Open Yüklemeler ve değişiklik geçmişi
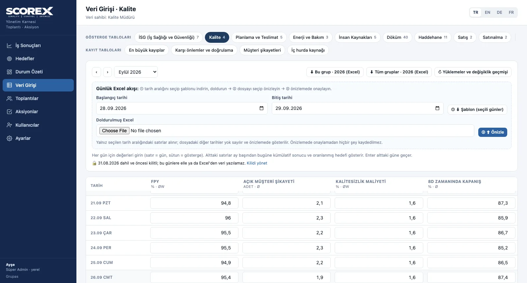This screenshot has width=527, height=283. coord(473,72)
